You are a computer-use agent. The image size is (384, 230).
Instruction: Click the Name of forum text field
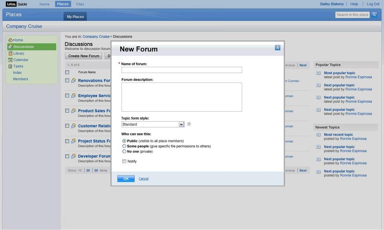[x=182, y=70]
